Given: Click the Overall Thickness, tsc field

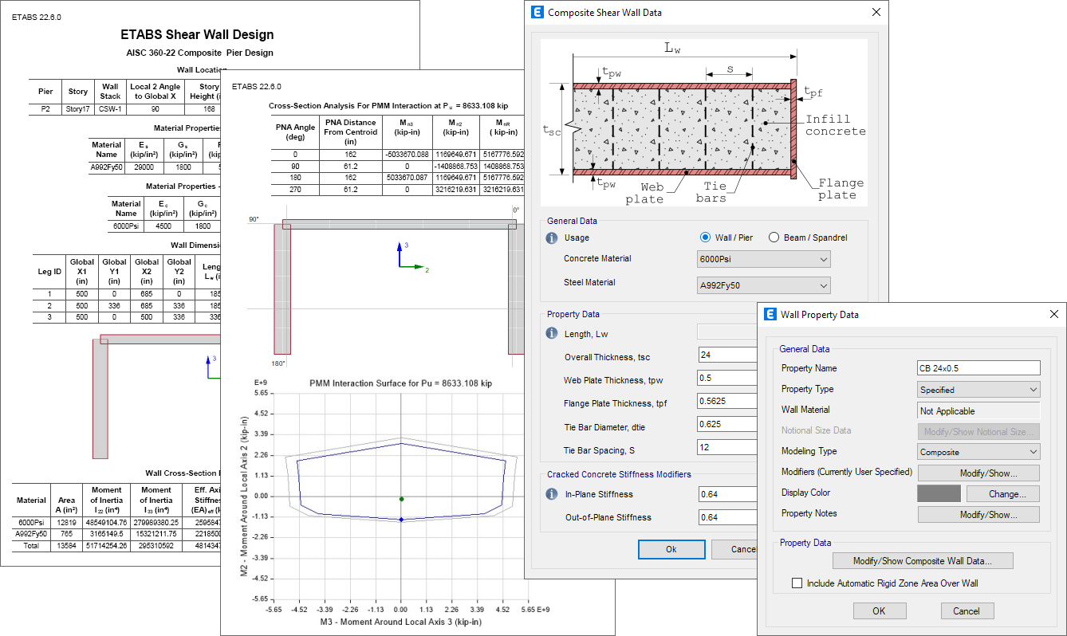Looking at the screenshot, I should click(x=727, y=355).
